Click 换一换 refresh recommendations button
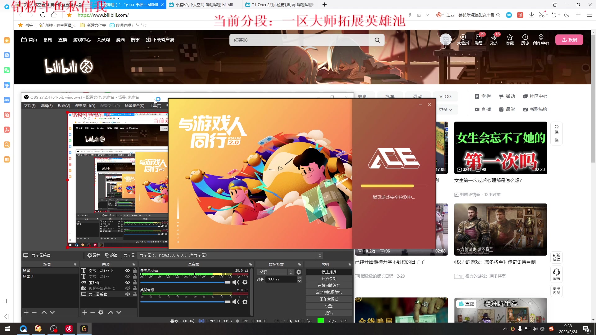Viewport: 596px width, 335px height. pyautogui.click(x=556, y=133)
